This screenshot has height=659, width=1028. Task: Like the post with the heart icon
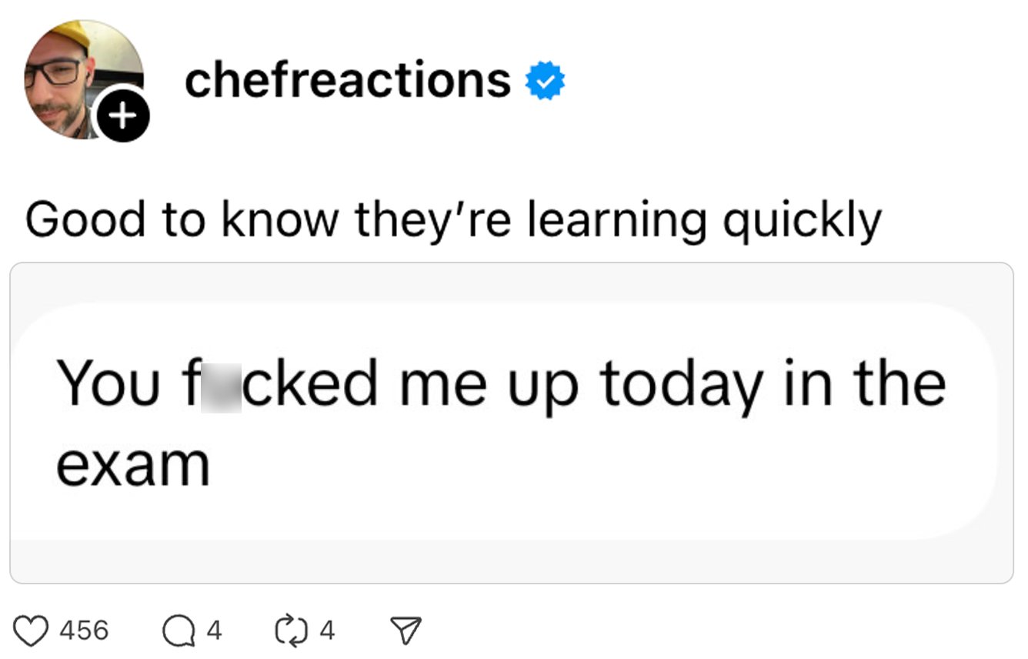(31, 631)
